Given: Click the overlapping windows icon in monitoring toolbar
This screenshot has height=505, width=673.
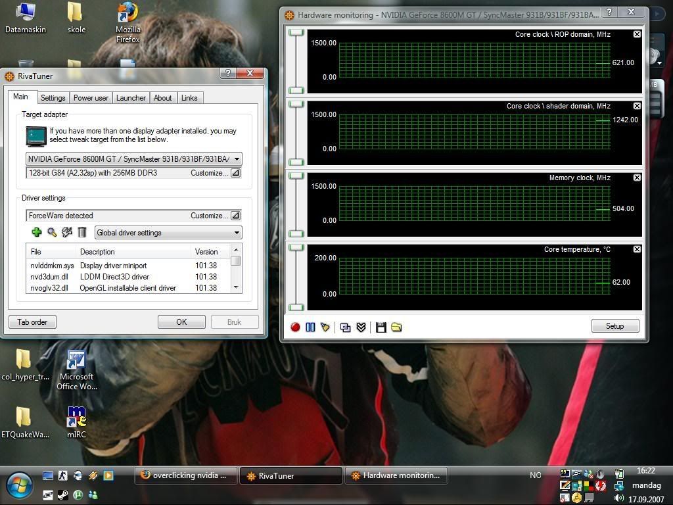Looking at the screenshot, I should click(345, 327).
